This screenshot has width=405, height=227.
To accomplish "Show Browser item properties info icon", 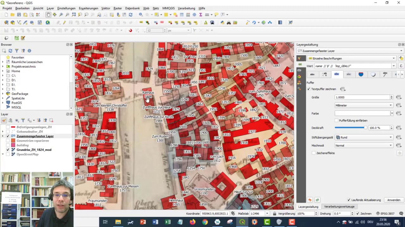I will click(x=29, y=50).
